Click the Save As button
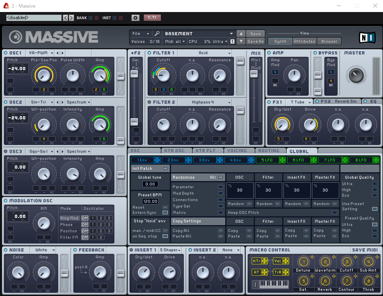The height and width of the screenshot is (296, 383). click(255, 41)
